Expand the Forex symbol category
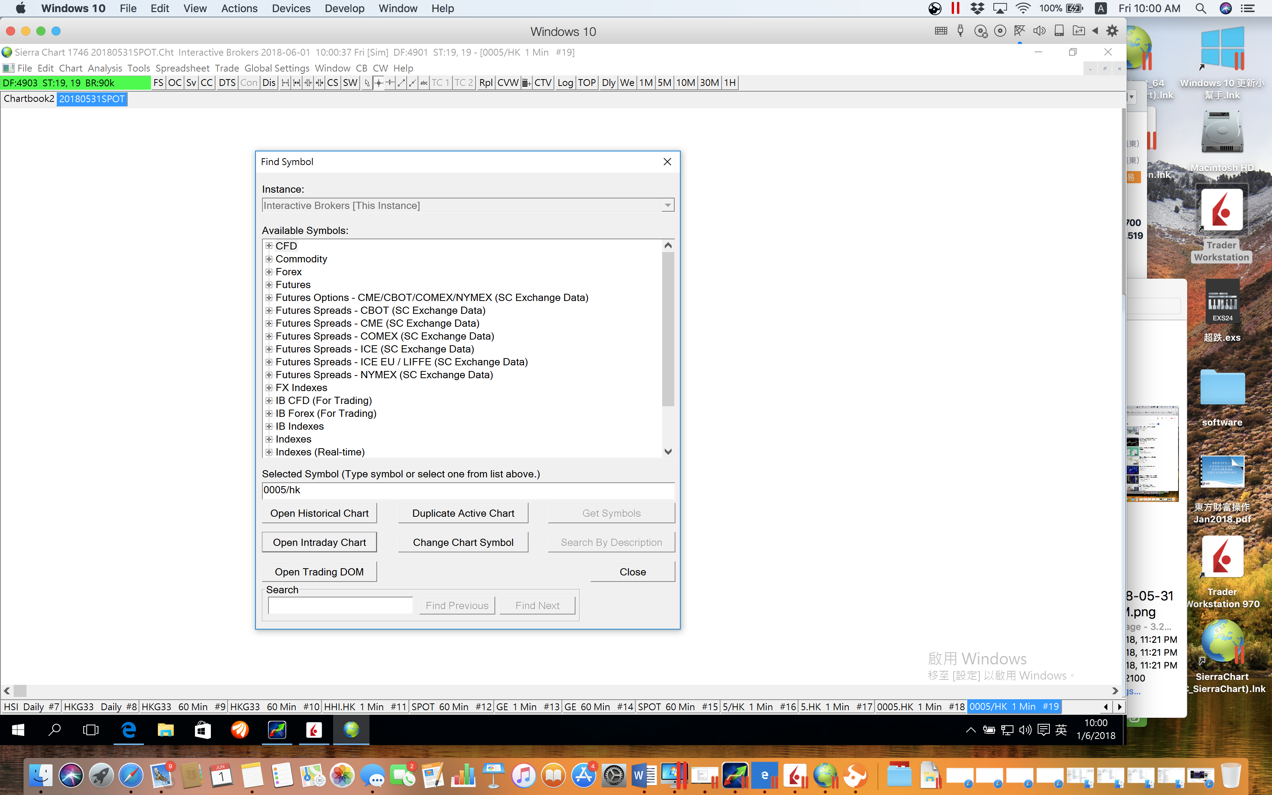This screenshot has height=795, width=1272. tap(268, 272)
